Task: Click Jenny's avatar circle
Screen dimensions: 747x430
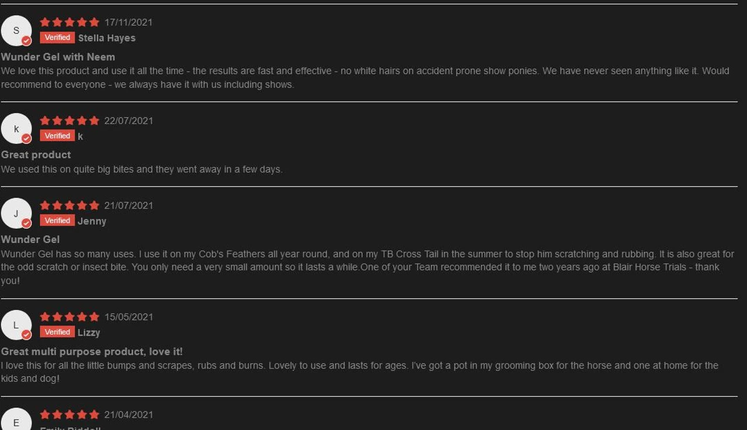Action: (x=16, y=213)
